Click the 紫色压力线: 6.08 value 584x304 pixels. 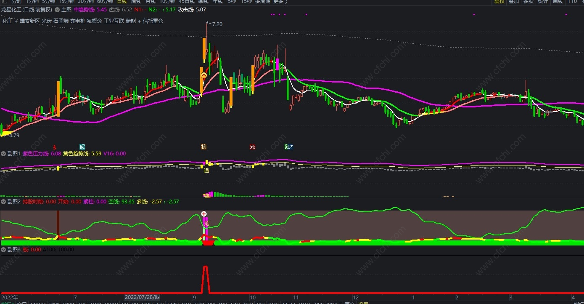[x=42, y=154]
